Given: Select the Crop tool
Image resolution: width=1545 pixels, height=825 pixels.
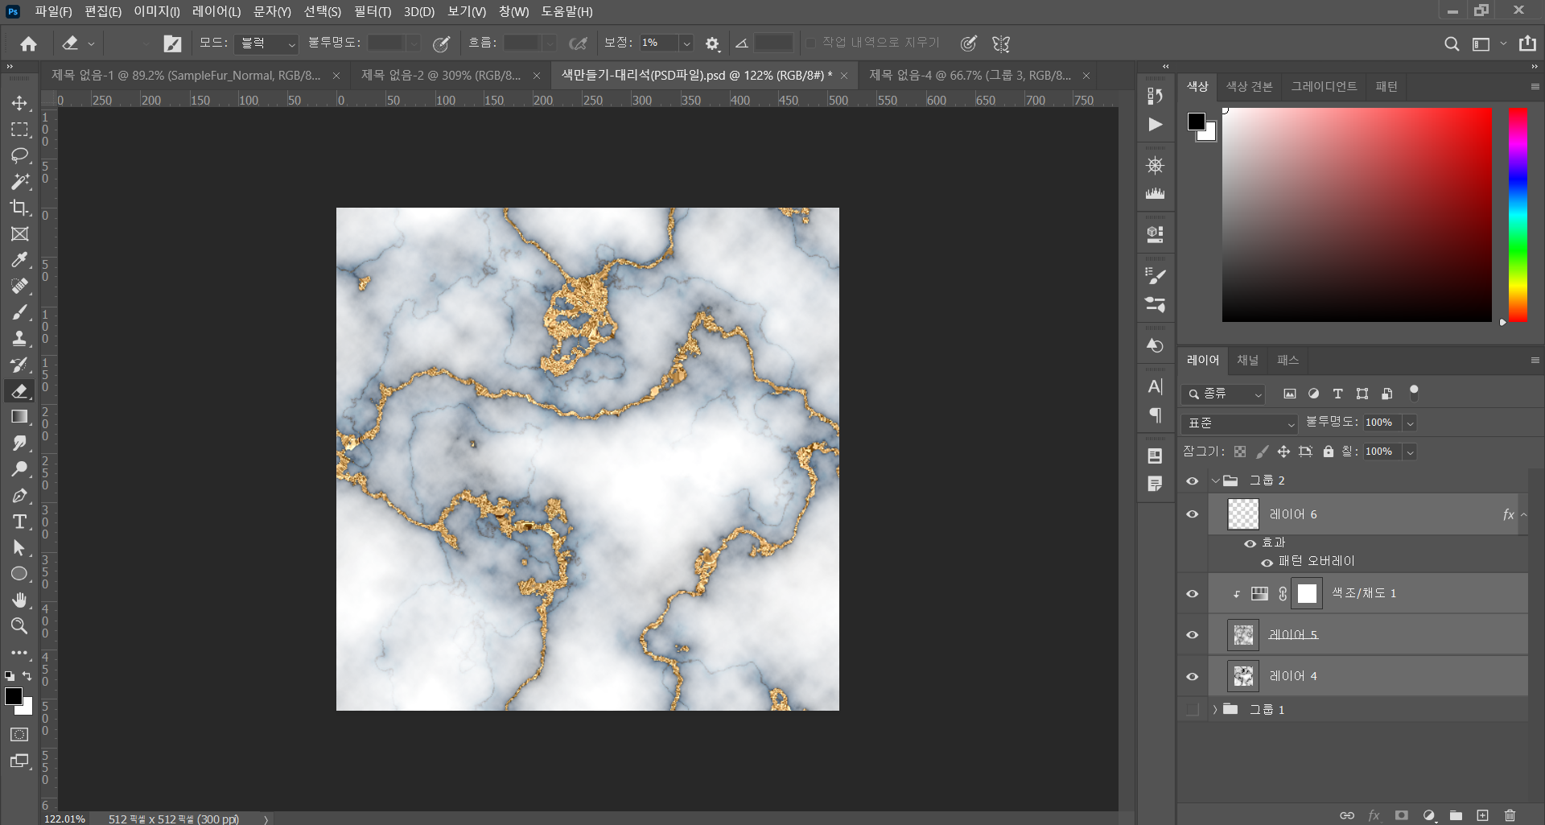Looking at the screenshot, I should click(20, 208).
